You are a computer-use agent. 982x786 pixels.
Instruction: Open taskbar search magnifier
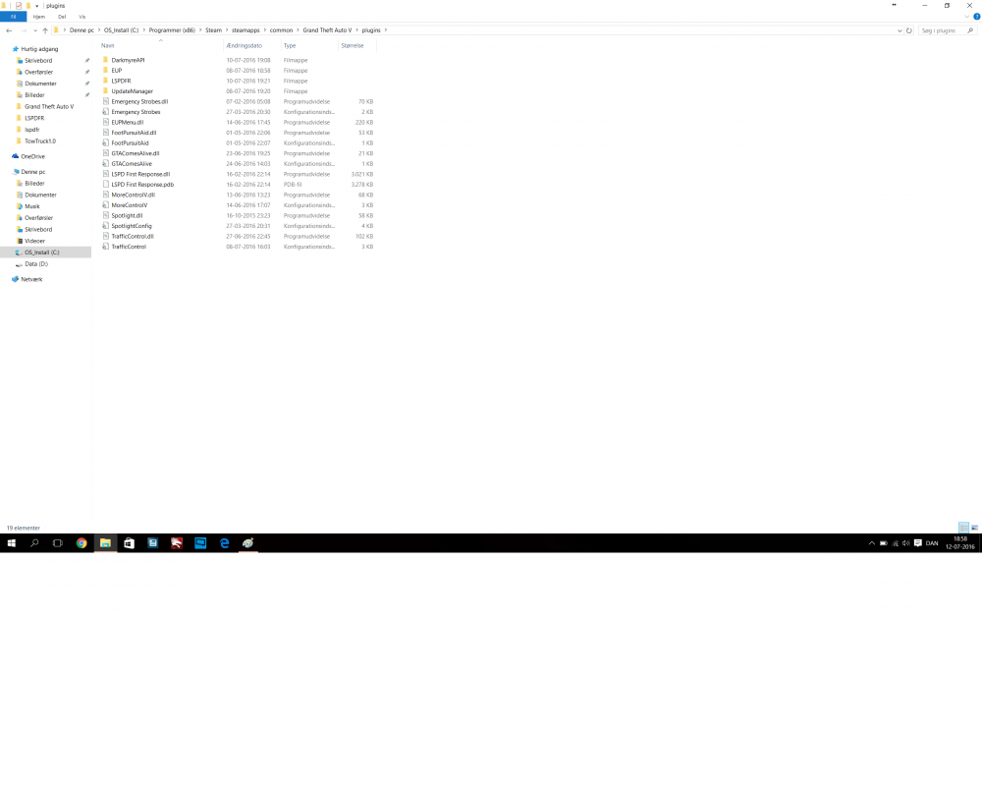click(34, 543)
